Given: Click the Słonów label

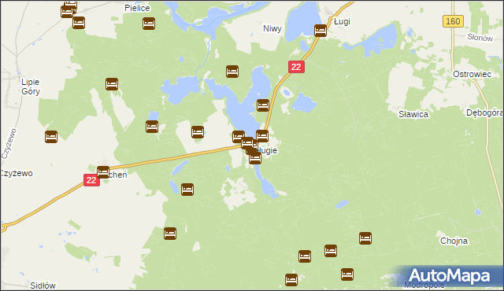Looking at the screenshot, I should 480,38.
